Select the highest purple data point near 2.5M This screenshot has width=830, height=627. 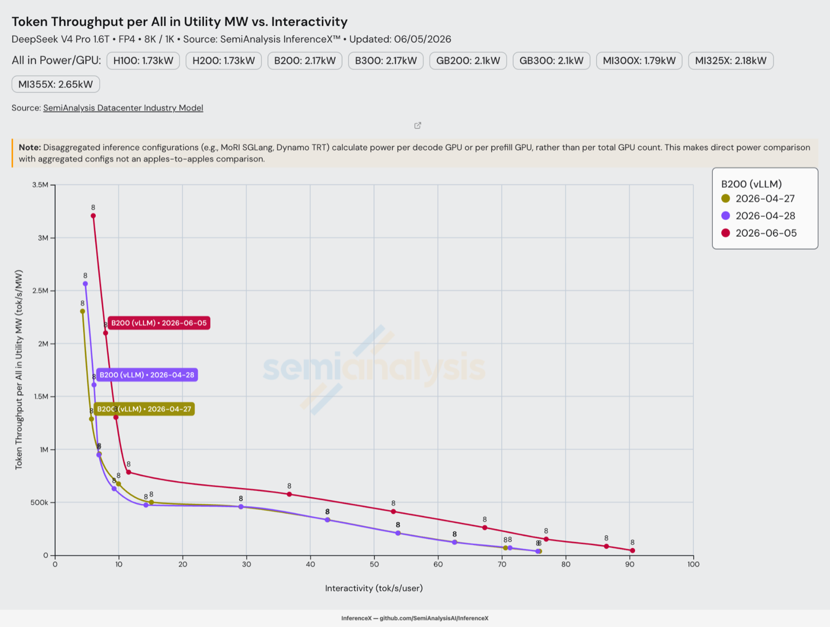[x=86, y=284]
